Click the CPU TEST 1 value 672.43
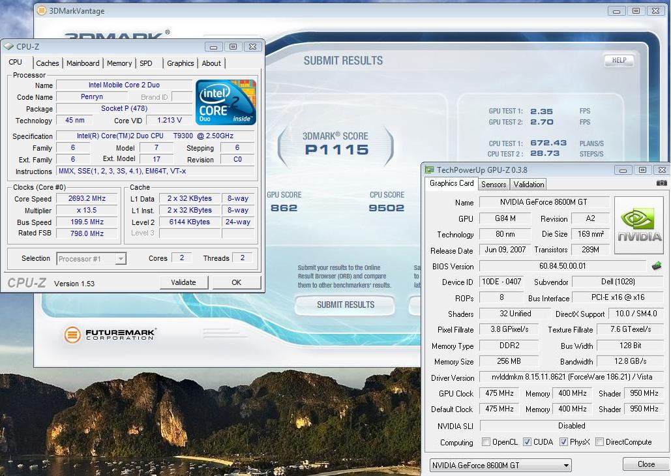The height and width of the screenshot is (476, 671). point(548,143)
